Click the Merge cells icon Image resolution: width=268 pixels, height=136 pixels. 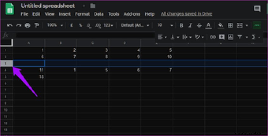point(240,25)
